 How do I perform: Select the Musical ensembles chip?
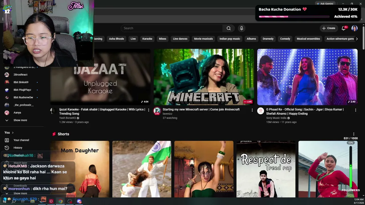click(x=308, y=39)
